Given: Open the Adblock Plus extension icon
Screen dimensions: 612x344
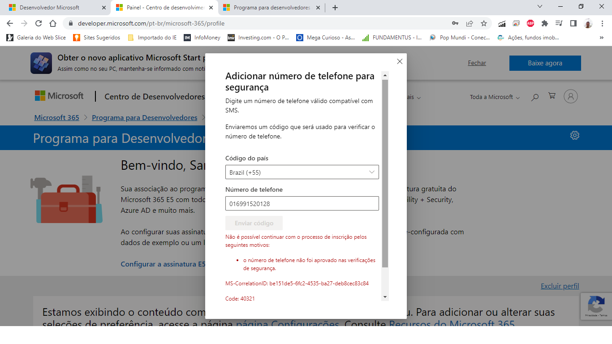Looking at the screenshot, I should tap(530, 23).
